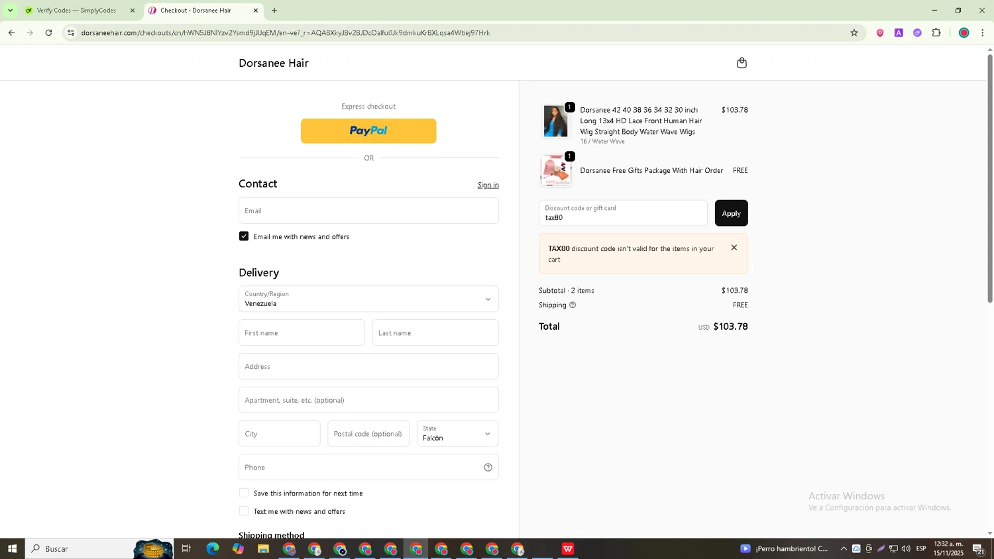Image resolution: width=994 pixels, height=559 pixels.
Task: Select the page vertical scrollbar thumb
Action: point(990,178)
